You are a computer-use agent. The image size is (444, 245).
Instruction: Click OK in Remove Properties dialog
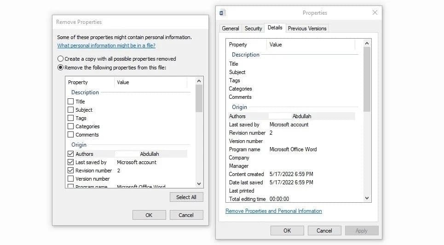149,215
